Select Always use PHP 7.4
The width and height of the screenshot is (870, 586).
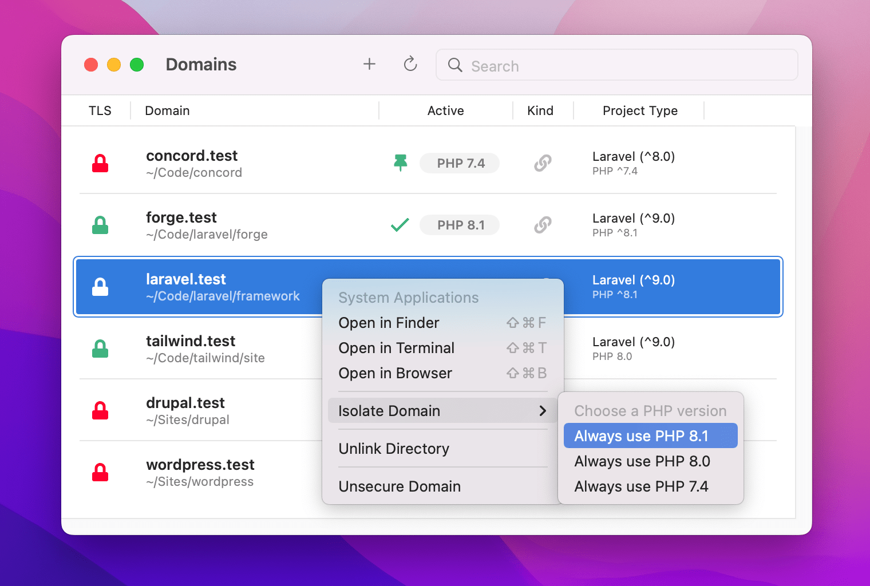tap(651, 486)
